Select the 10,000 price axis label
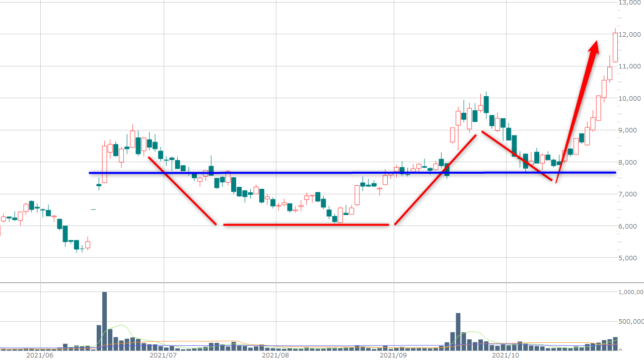 (x=629, y=99)
